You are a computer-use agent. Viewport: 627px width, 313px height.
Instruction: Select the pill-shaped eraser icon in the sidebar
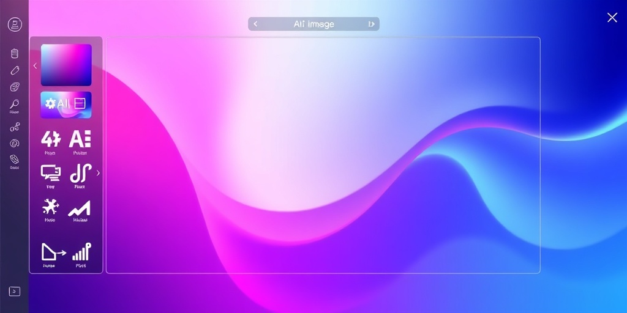click(x=15, y=70)
